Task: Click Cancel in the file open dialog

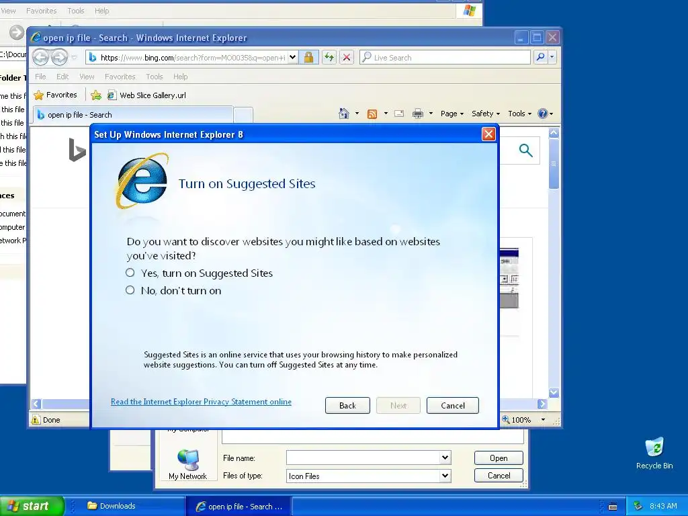Action: pyautogui.click(x=499, y=475)
